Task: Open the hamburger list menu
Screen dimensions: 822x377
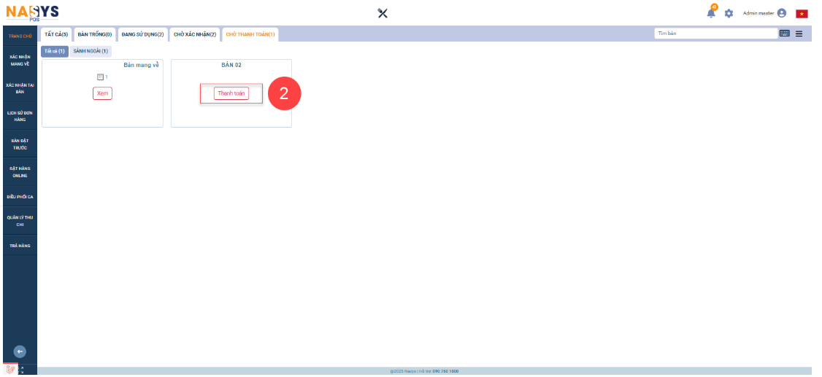Action: tap(799, 34)
